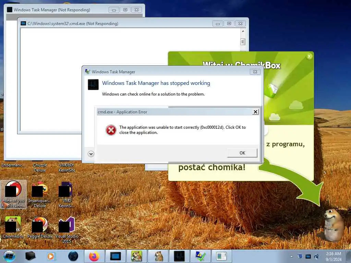Open the clock showing 2:16 AM
Viewport: 351px width, 263px height.
point(334,256)
